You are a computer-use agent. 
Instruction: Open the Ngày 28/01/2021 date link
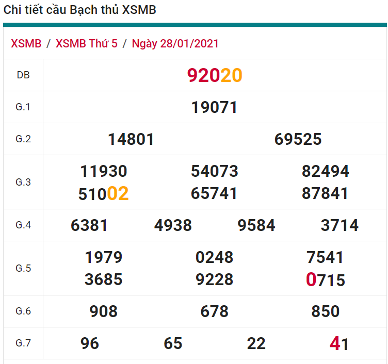[x=175, y=43]
